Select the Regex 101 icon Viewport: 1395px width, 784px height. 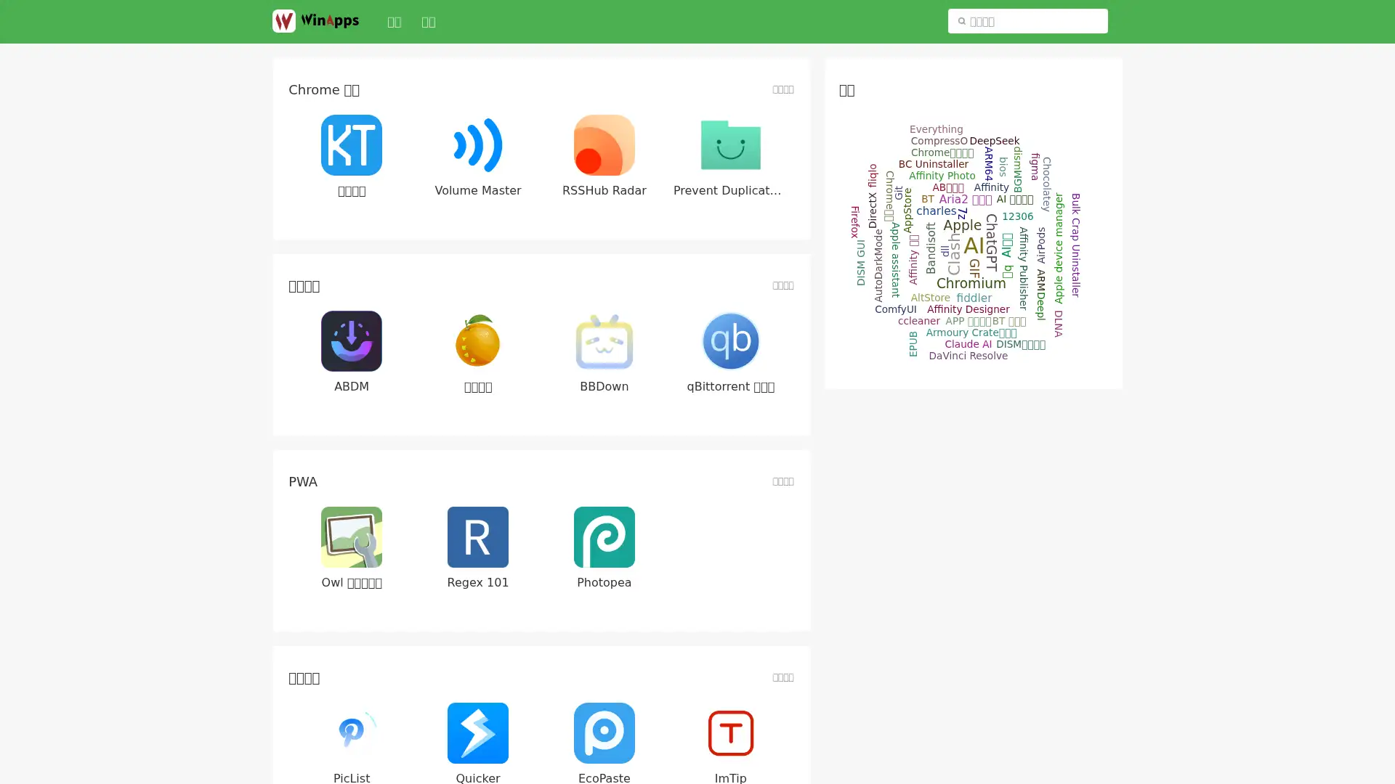click(477, 537)
